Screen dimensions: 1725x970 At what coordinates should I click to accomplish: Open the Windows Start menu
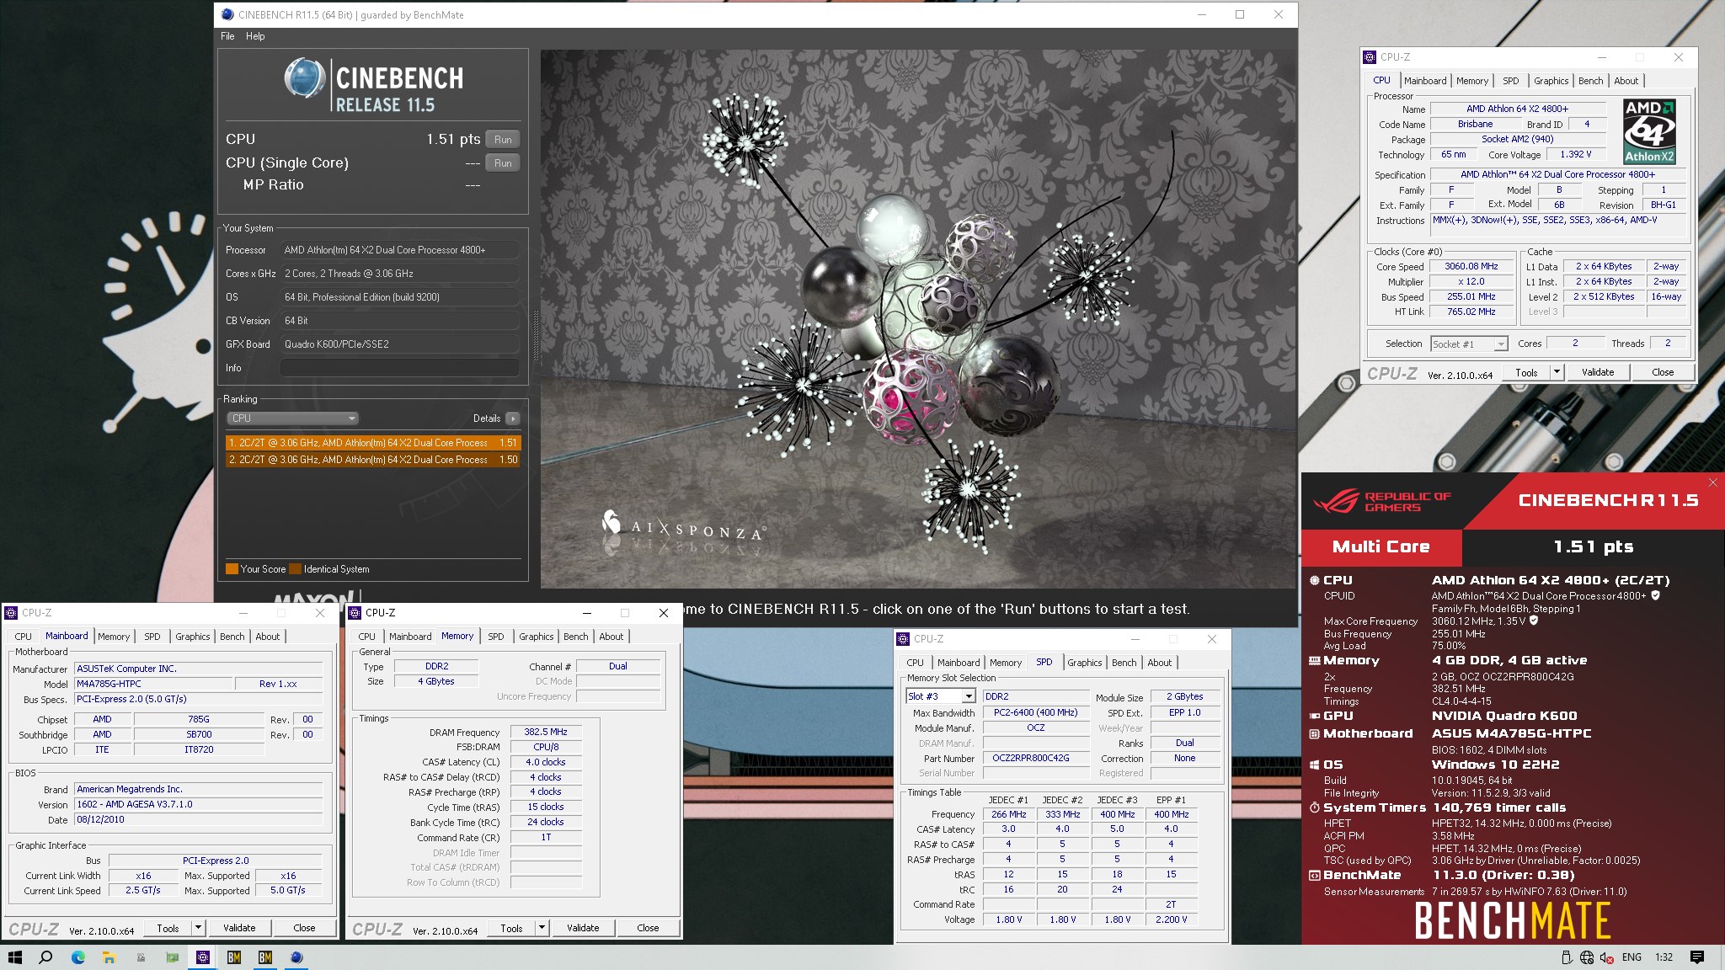(14, 957)
